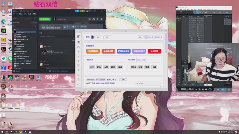This screenshot has width=239, height=134.
Task: Click the blue announcement megaphone in Steam
Action: pos(77,11)
